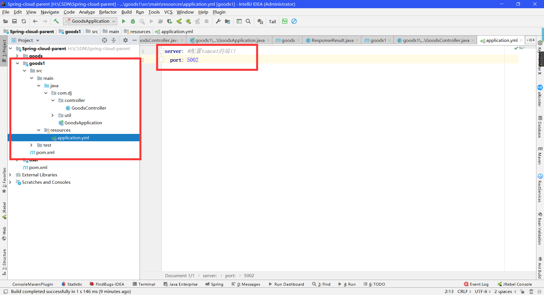Toggle the Project tool window stripe button
The height and width of the screenshot is (295, 544).
tap(4, 51)
